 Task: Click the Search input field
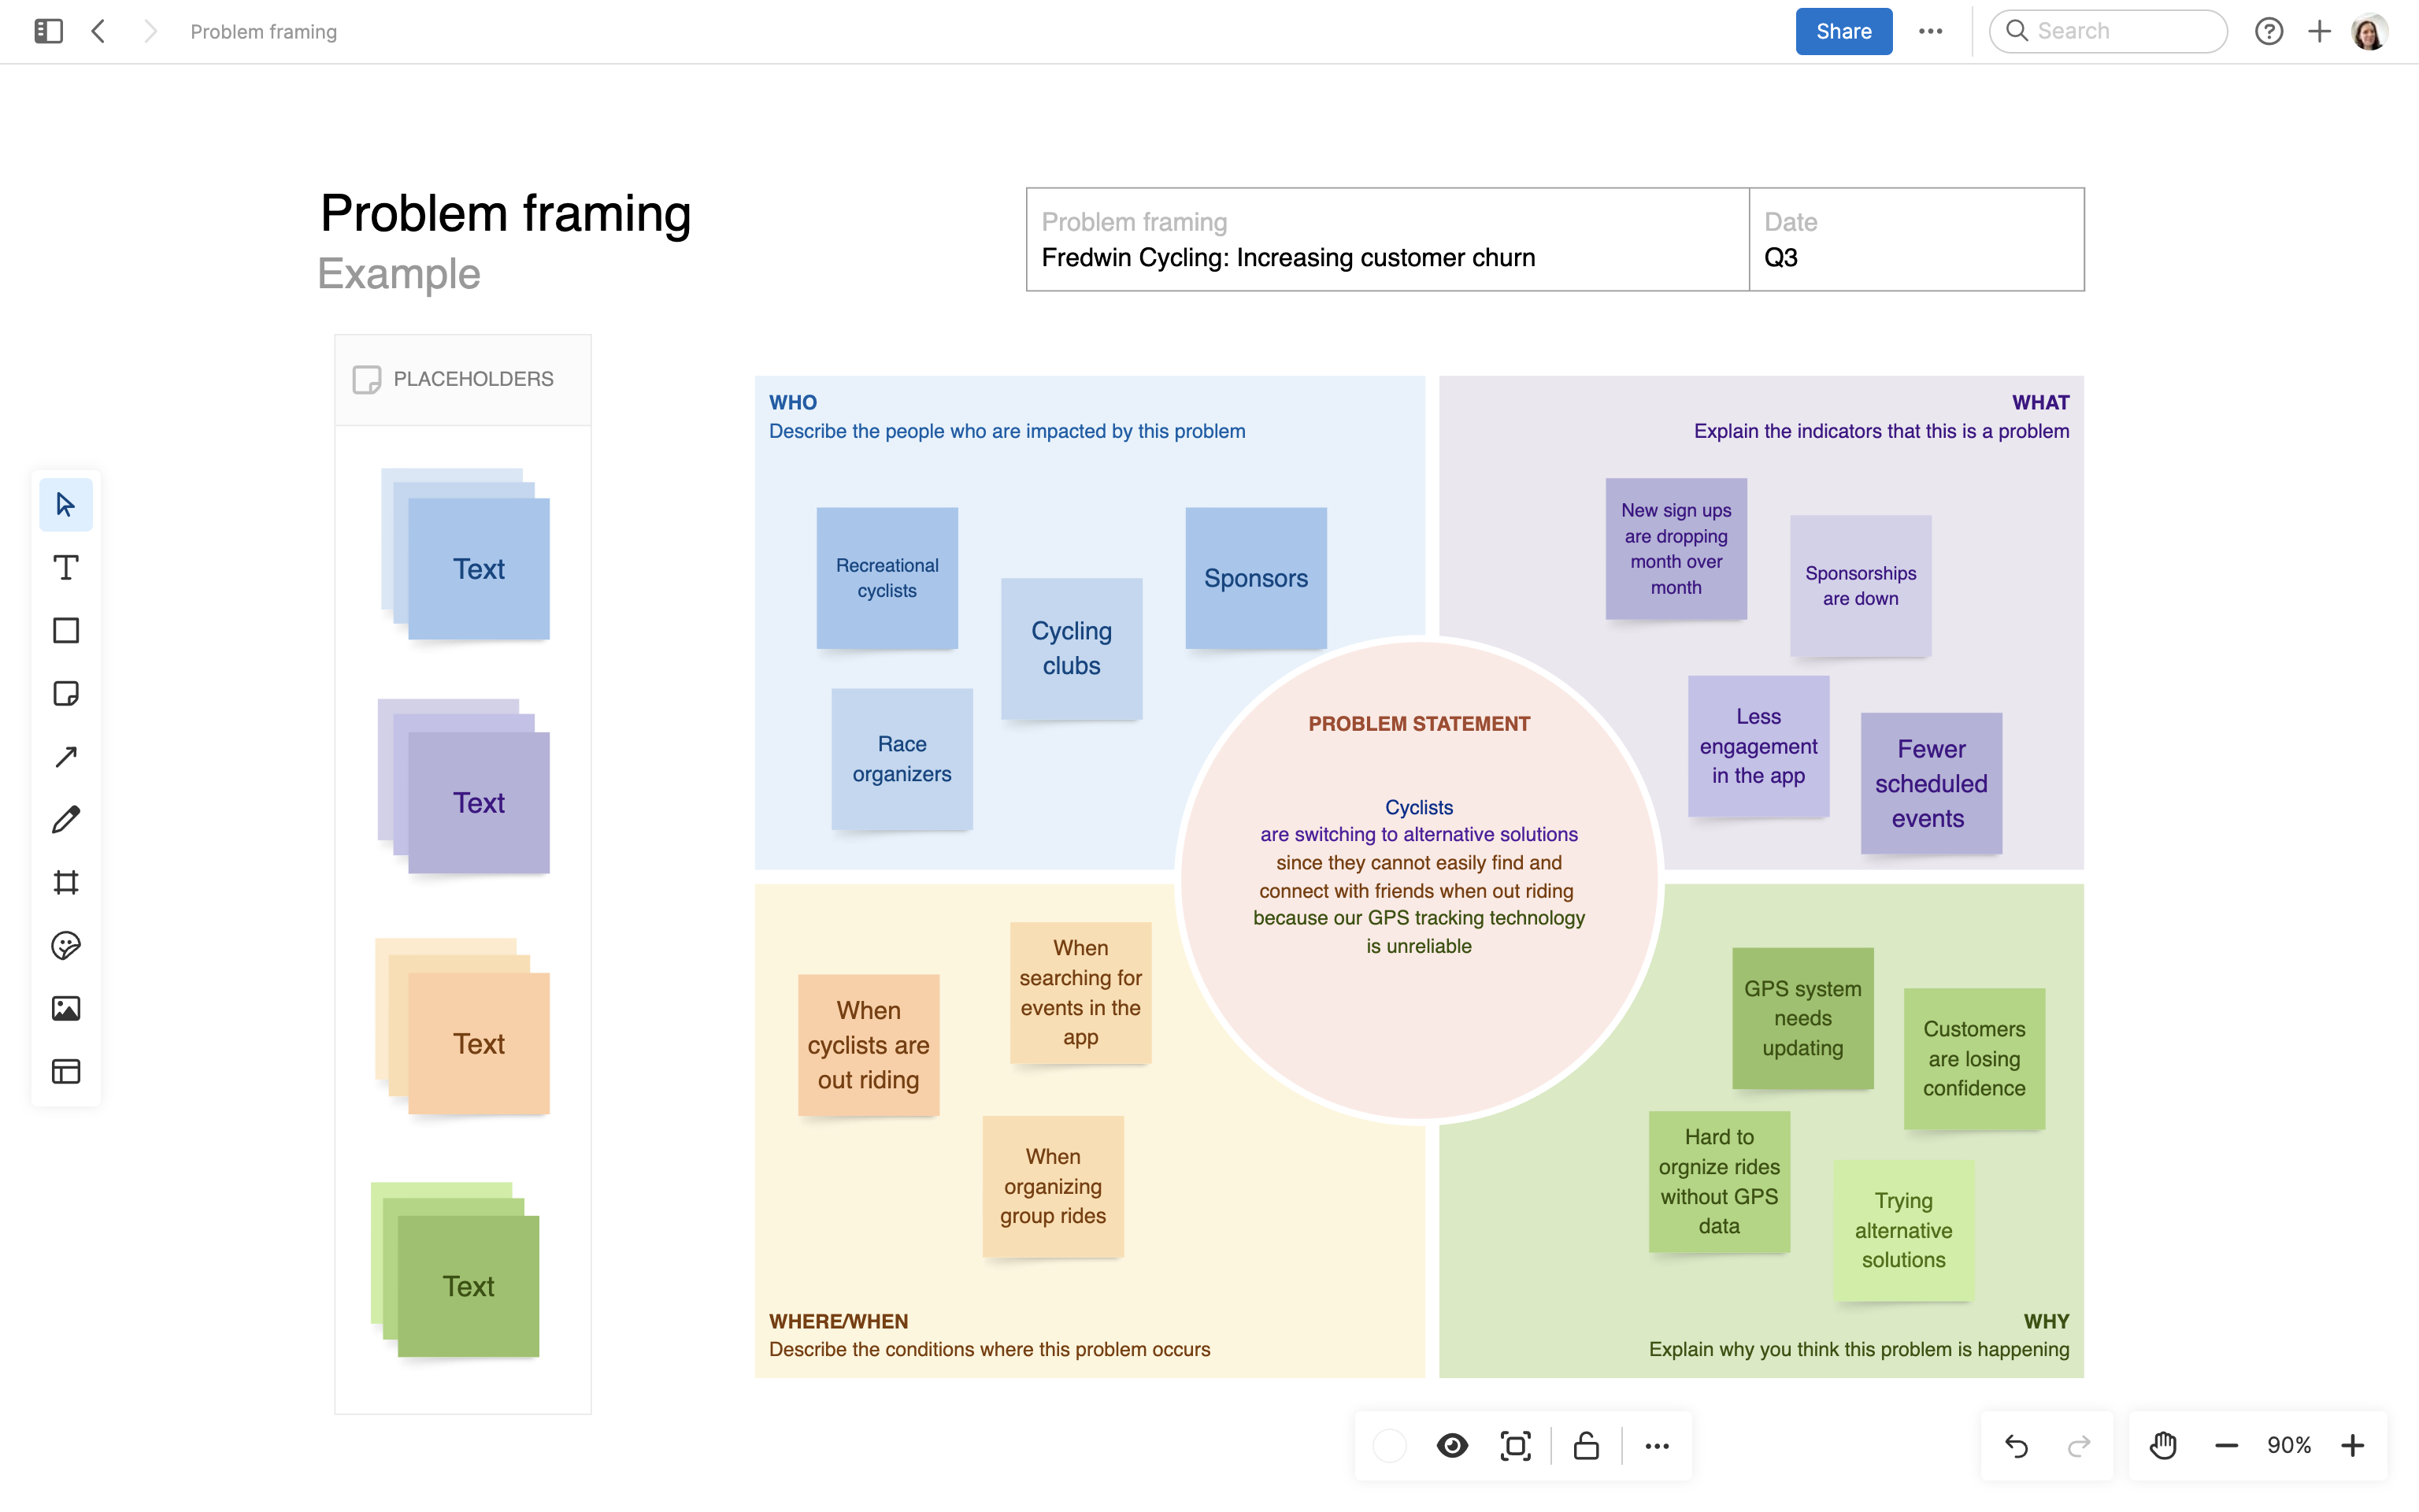click(2119, 31)
